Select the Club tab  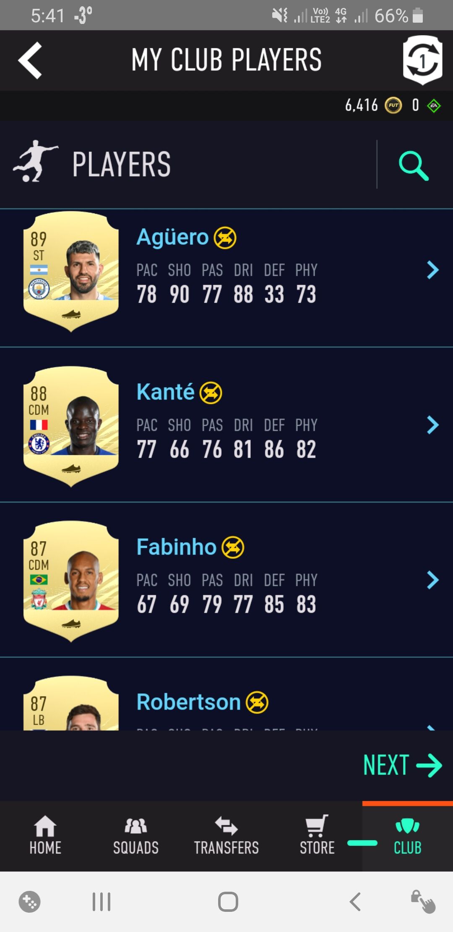coord(408,835)
